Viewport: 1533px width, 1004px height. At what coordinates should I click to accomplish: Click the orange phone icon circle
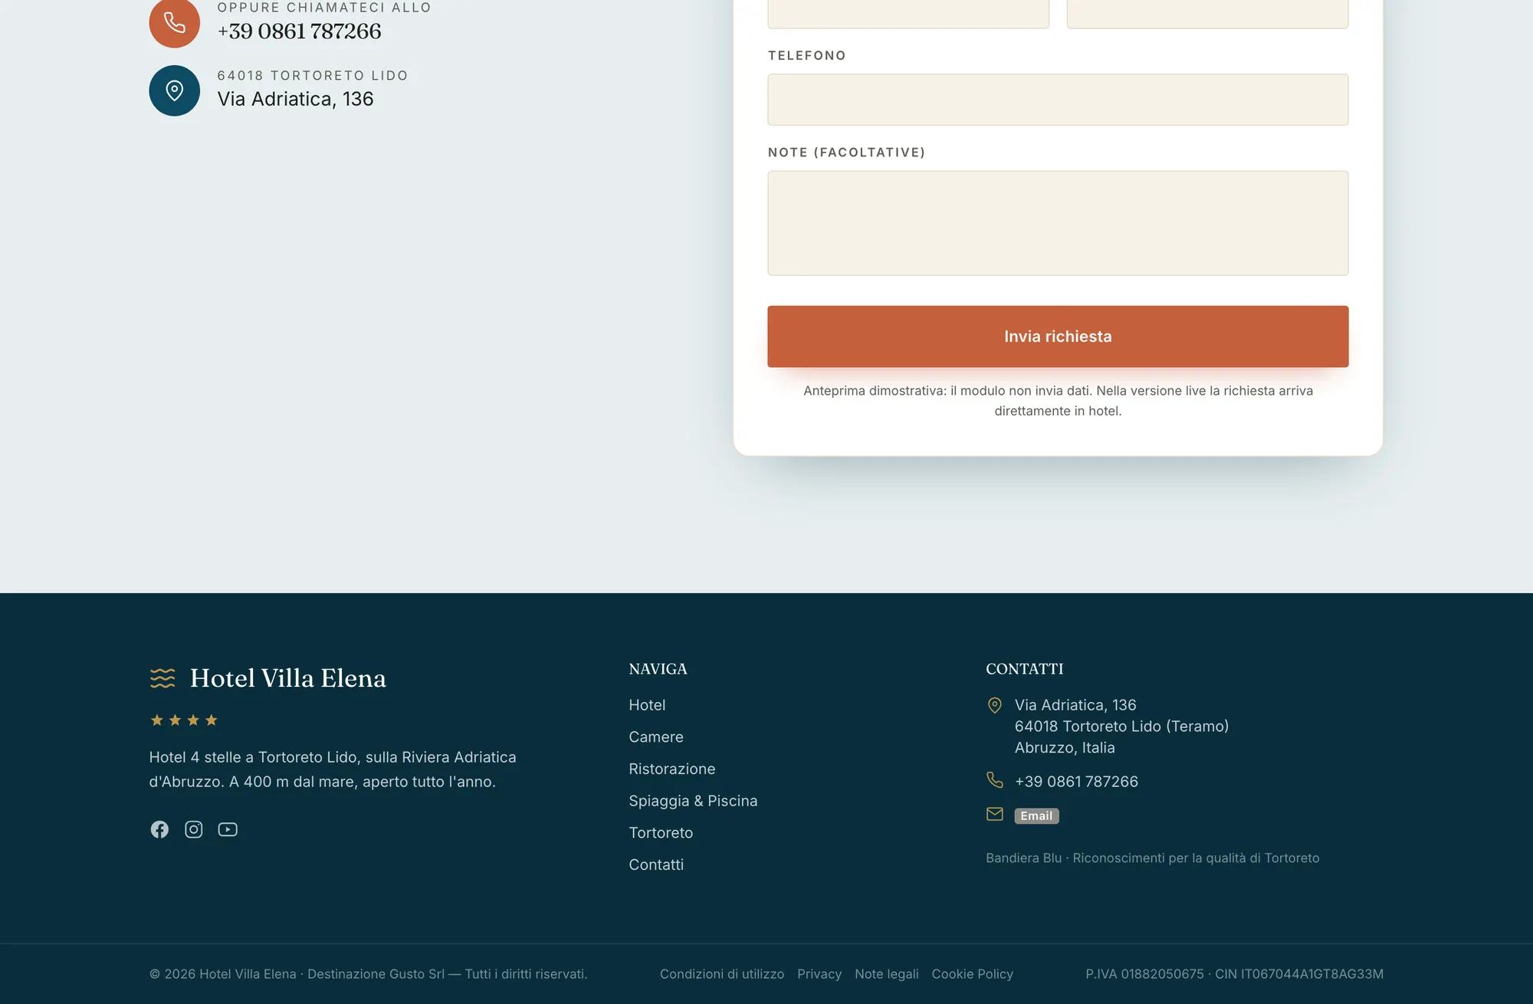[175, 22]
